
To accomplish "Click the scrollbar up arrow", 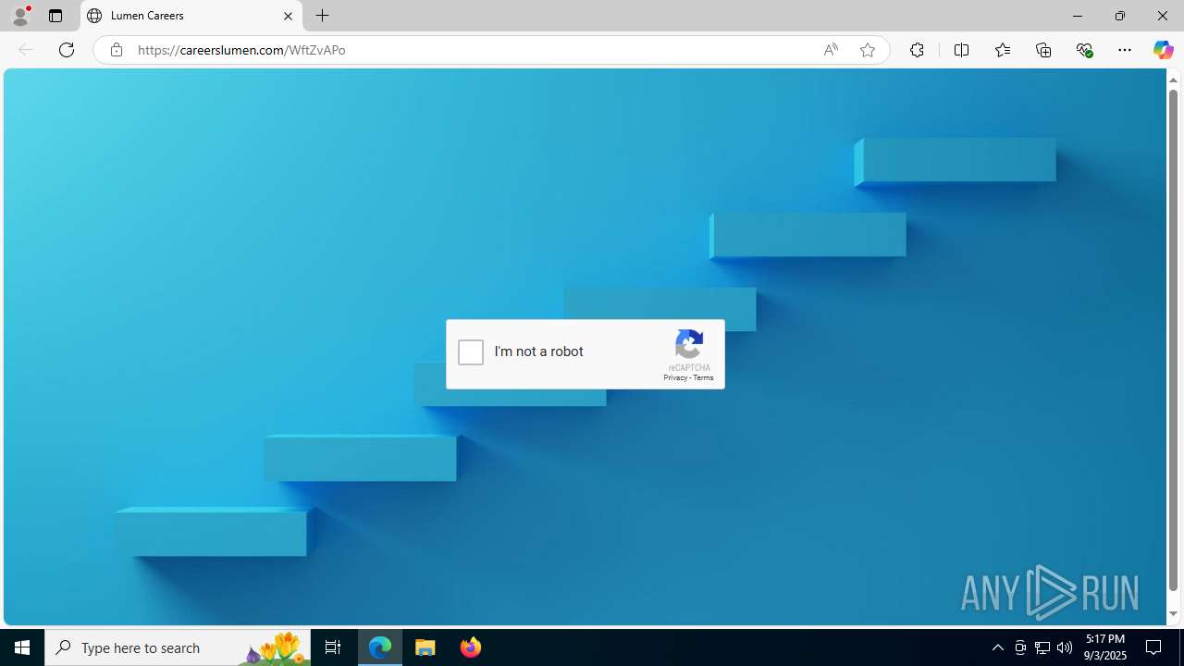I will tap(1173, 80).
